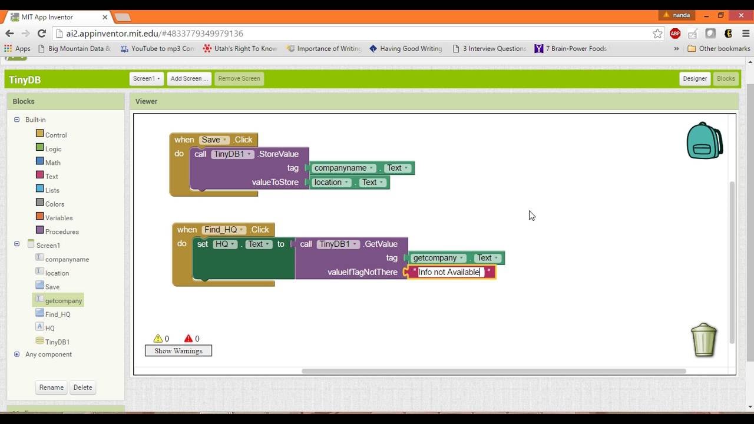Viewport: 754px width, 424px height.
Task: Collapse the Screen1 components tree
Action: [x=16, y=244]
